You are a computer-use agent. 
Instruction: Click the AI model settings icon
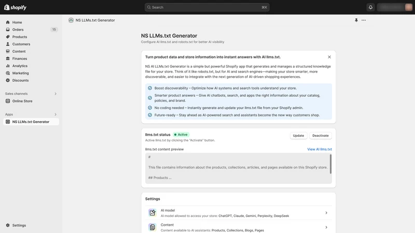pyautogui.click(x=152, y=213)
